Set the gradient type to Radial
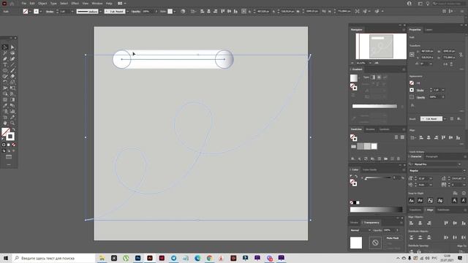This screenshot has height=263, width=468. (x=379, y=77)
